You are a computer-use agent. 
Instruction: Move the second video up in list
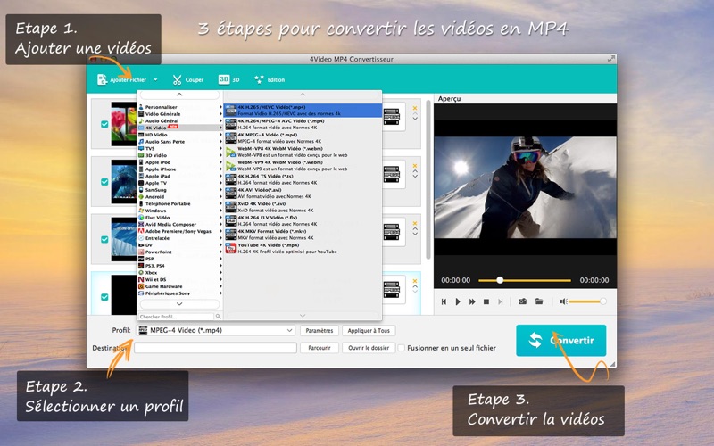tap(415, 171)
